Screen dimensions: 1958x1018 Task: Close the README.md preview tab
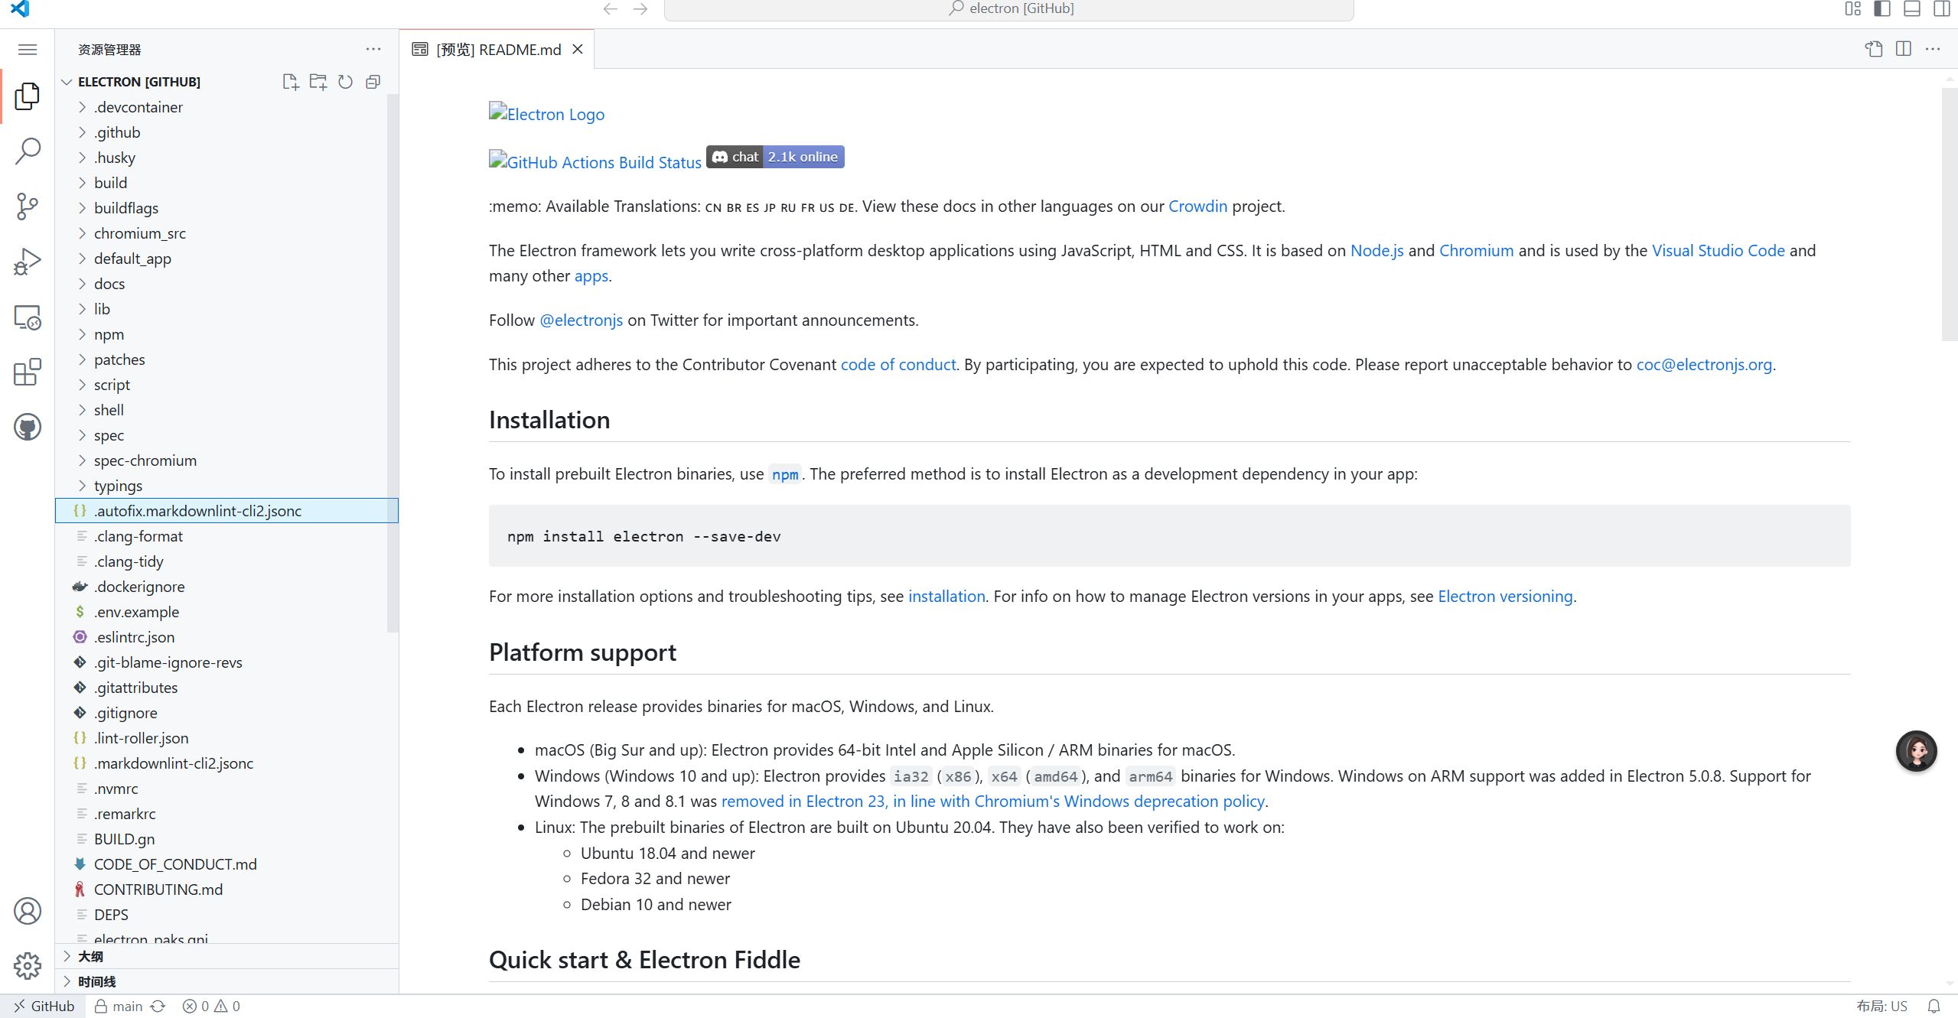click(x=578, y=50)
